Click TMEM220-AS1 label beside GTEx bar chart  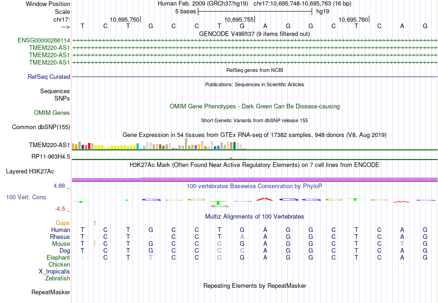[x=49, y=145]
